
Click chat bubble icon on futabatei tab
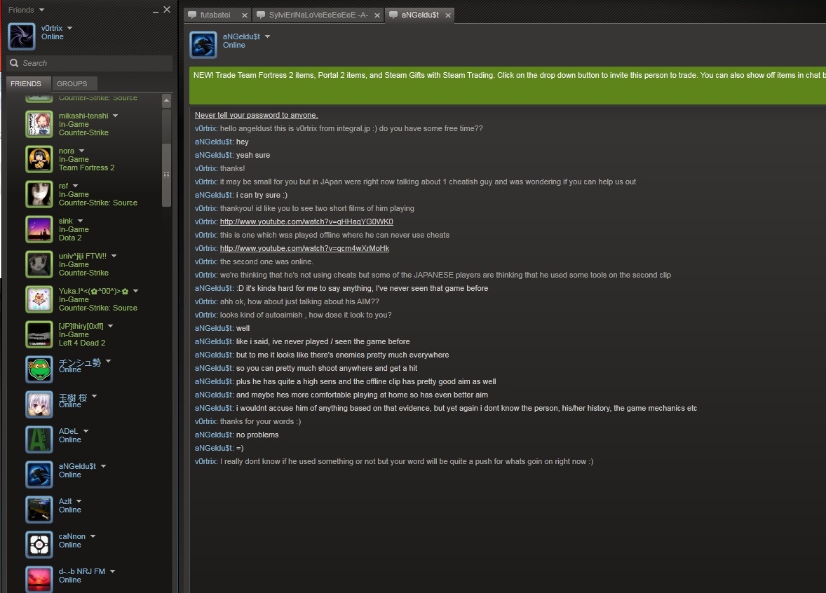click(x=192, y=15)
